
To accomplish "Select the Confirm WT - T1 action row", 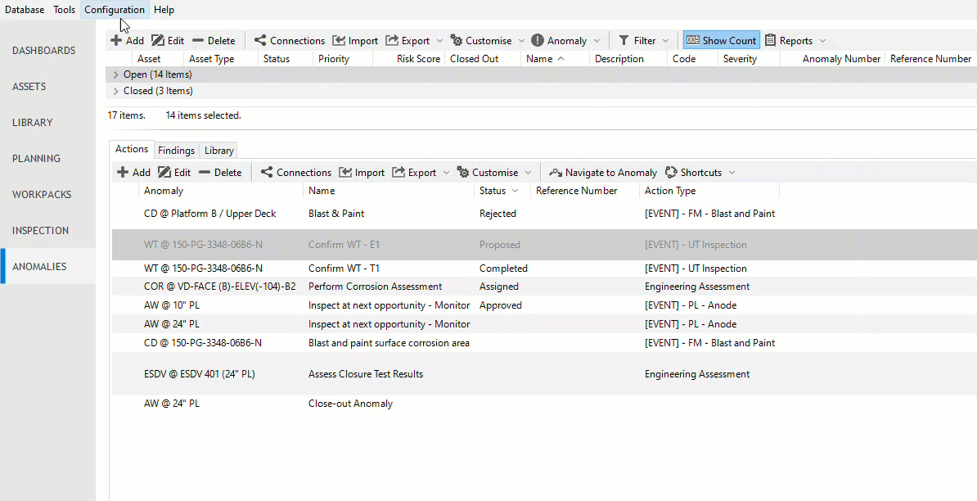I will point(545,269).
